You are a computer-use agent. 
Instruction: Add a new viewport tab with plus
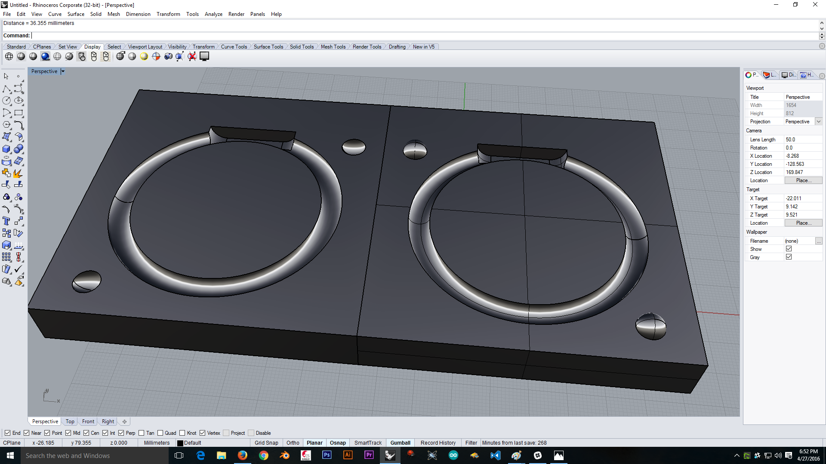point(124,421)
